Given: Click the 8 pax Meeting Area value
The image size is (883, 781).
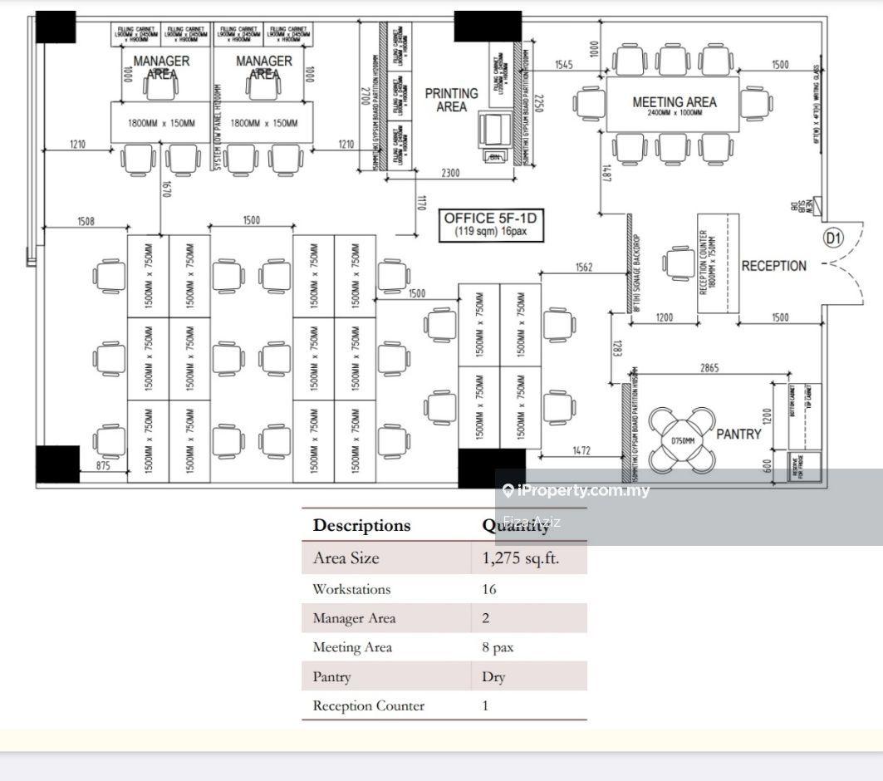Looking at the screenshot, I should [x=494, y=647].
